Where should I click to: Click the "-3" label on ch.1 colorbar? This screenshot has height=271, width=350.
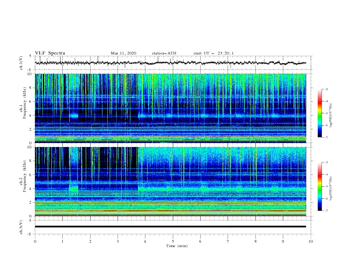coord(326,89)
